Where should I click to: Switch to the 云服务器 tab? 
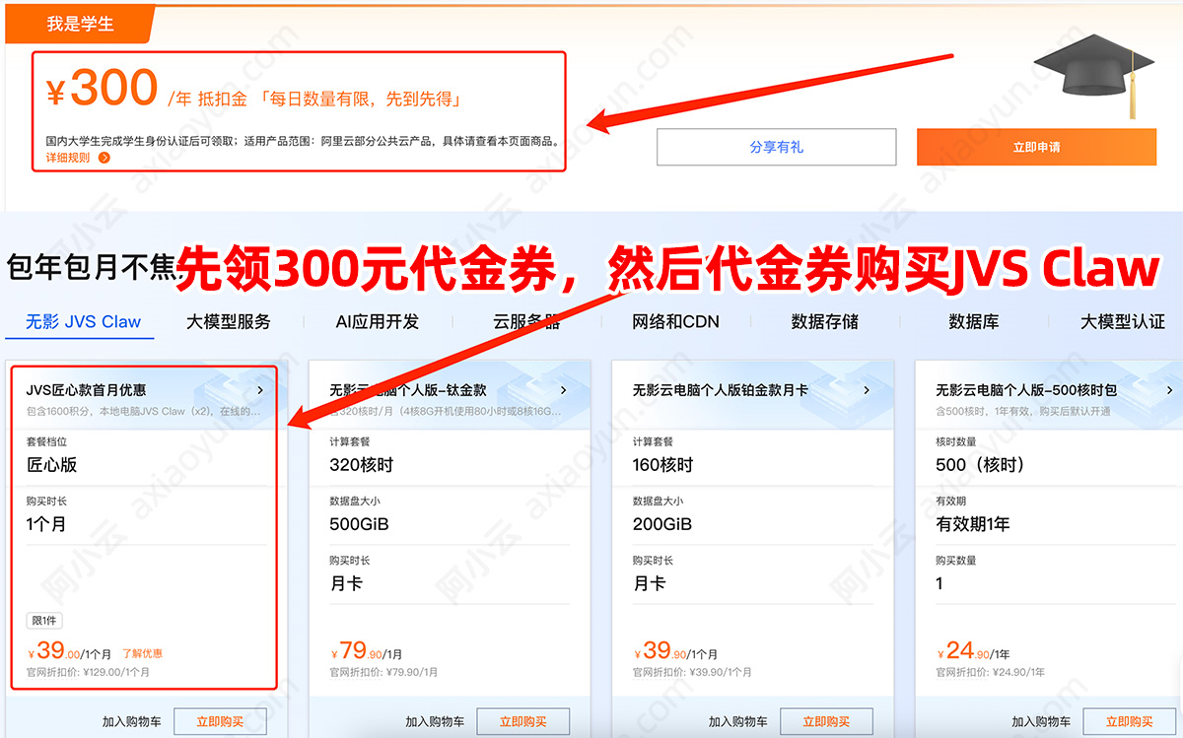(526, 322)
